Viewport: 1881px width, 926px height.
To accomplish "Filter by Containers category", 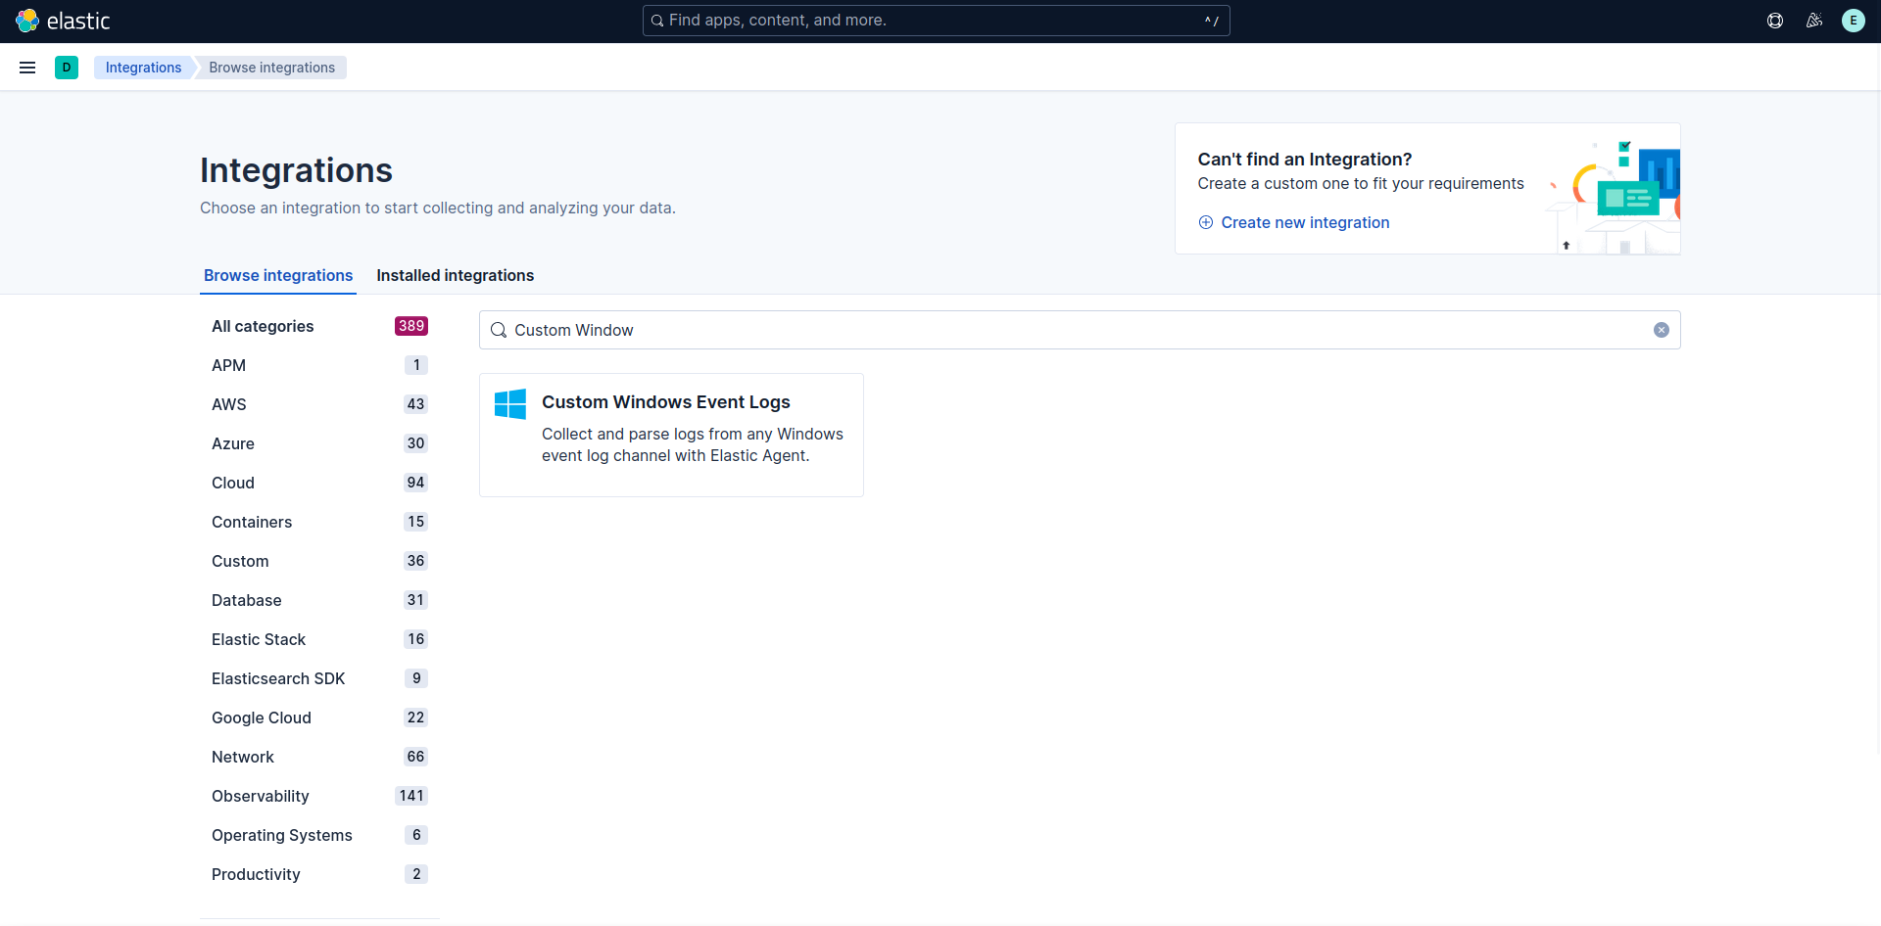I will click(x=319, y=522).
